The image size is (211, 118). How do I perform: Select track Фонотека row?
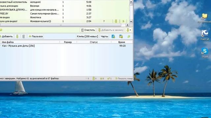pos(65,17)
